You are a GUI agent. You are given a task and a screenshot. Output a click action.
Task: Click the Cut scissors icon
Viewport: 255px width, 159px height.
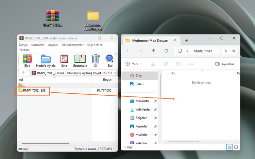click(x=153, y=64)
